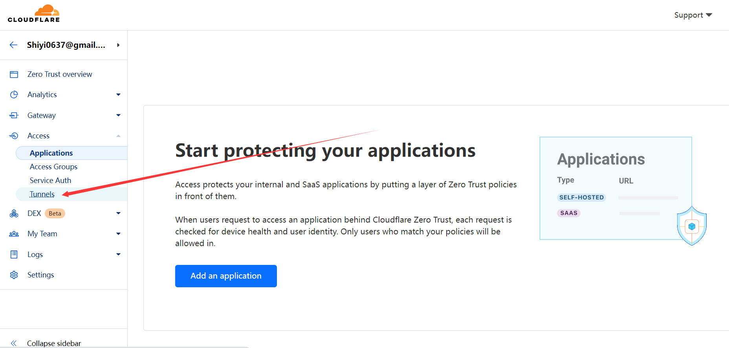Click the Settings gear icon
729x348 pixels.
click(14, 275)
